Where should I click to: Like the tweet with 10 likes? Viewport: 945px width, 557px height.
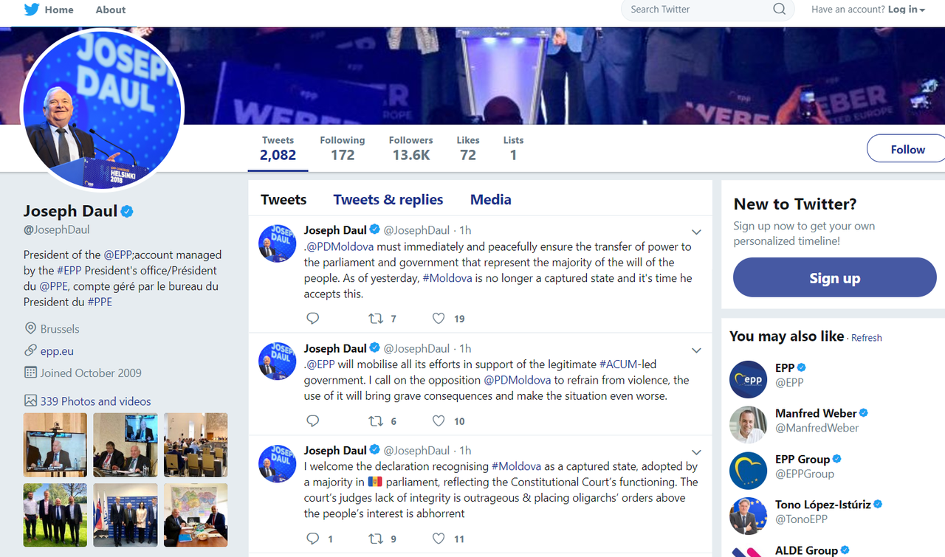pyautogui.click(x=439, y=421)
